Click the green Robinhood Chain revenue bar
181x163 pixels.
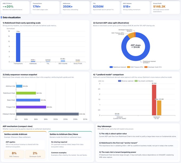pos(26,93)
